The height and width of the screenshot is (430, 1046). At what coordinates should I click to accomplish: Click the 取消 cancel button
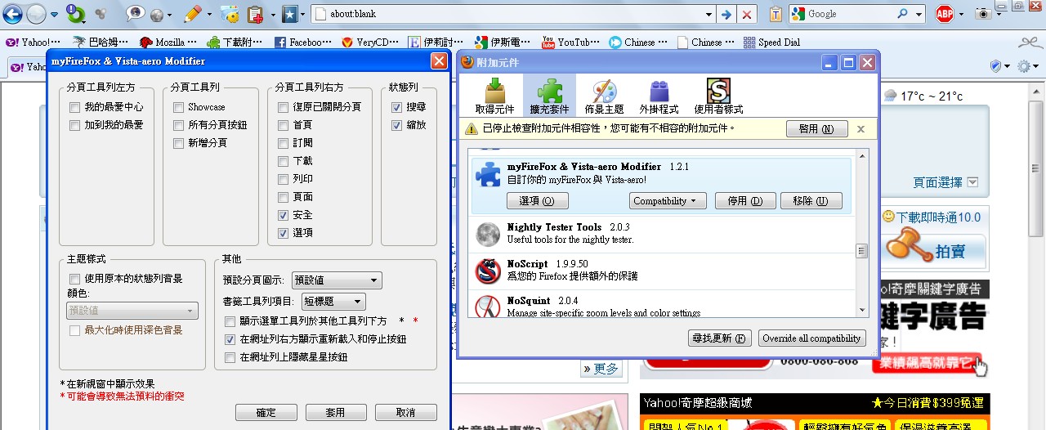click(406, 413)
